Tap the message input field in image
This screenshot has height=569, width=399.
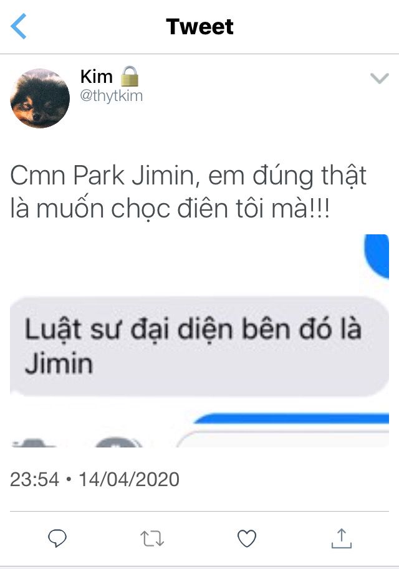pyautogui.click(x=282, y=439)
